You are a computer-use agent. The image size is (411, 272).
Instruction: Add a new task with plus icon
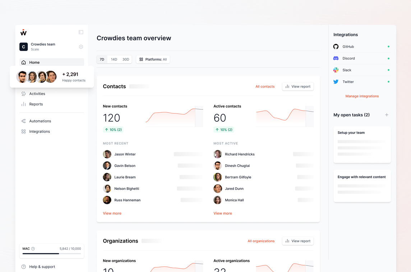[x=387, y=115]
